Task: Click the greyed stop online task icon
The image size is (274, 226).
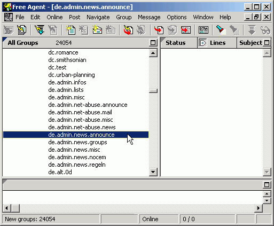Action: [141, 30]
